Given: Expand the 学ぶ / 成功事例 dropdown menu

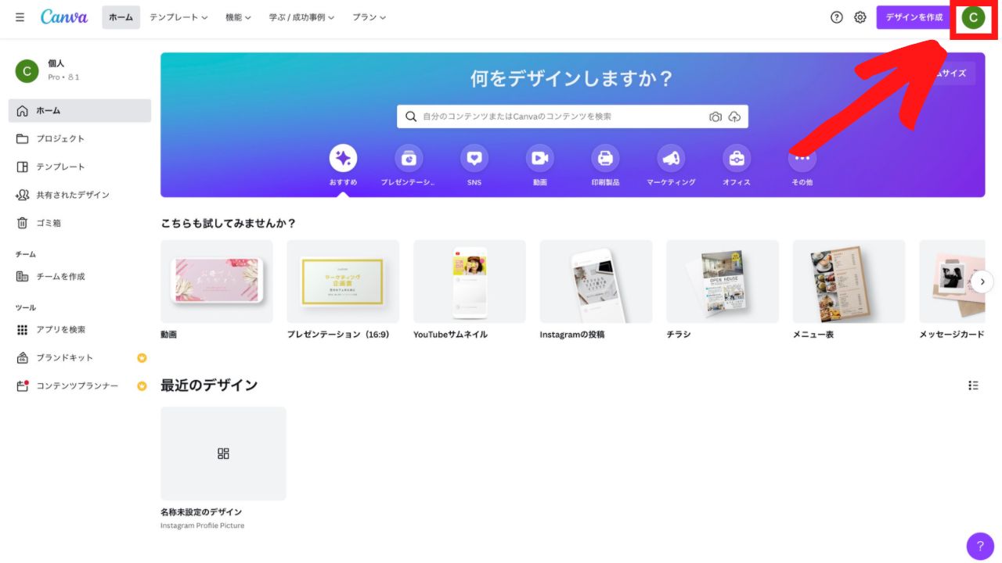Looking at the screenshot, I should tap(301, 17).
